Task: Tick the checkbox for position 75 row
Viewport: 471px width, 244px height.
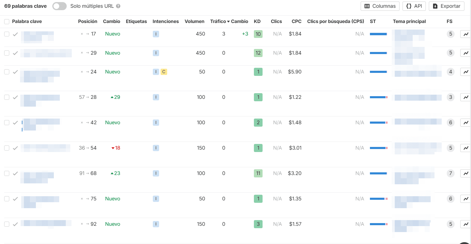Action: click(x=7, y=199)
